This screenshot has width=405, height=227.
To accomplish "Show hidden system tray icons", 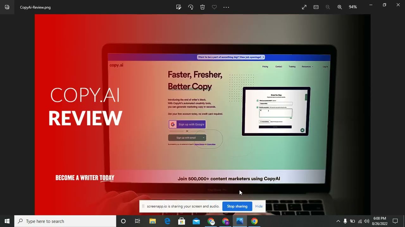I will [338, 221].
